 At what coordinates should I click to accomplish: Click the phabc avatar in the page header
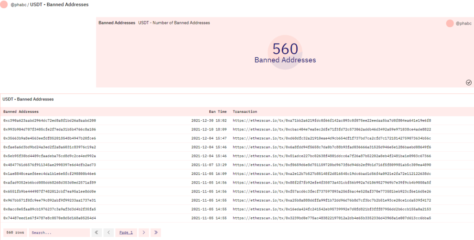click(4, 5)
